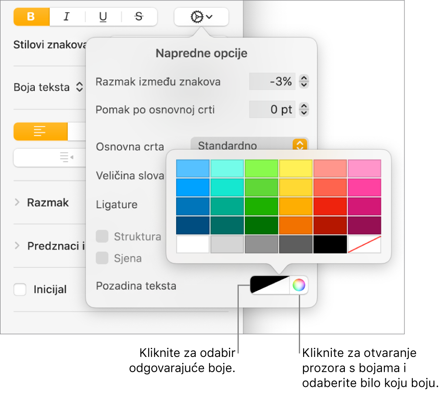The image size is (444, 393).
Task: Select the black color swatch
Action: point(330,244)
